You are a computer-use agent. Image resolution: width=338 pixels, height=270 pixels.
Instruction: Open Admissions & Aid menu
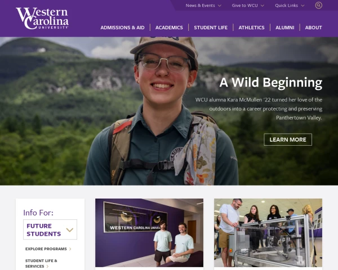122,28
